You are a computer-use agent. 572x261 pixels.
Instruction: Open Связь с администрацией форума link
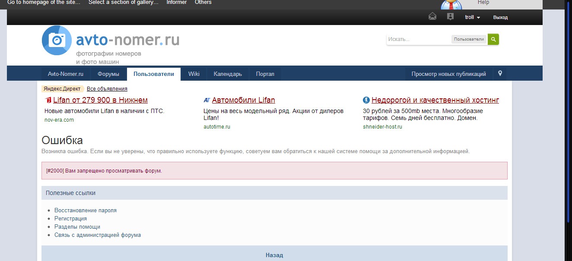click(98, 235)
